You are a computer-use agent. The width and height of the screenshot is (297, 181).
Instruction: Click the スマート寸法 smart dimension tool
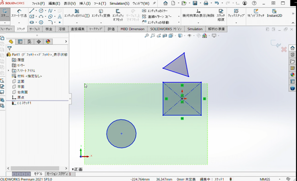pyautogui.click(x=19, y=13)
